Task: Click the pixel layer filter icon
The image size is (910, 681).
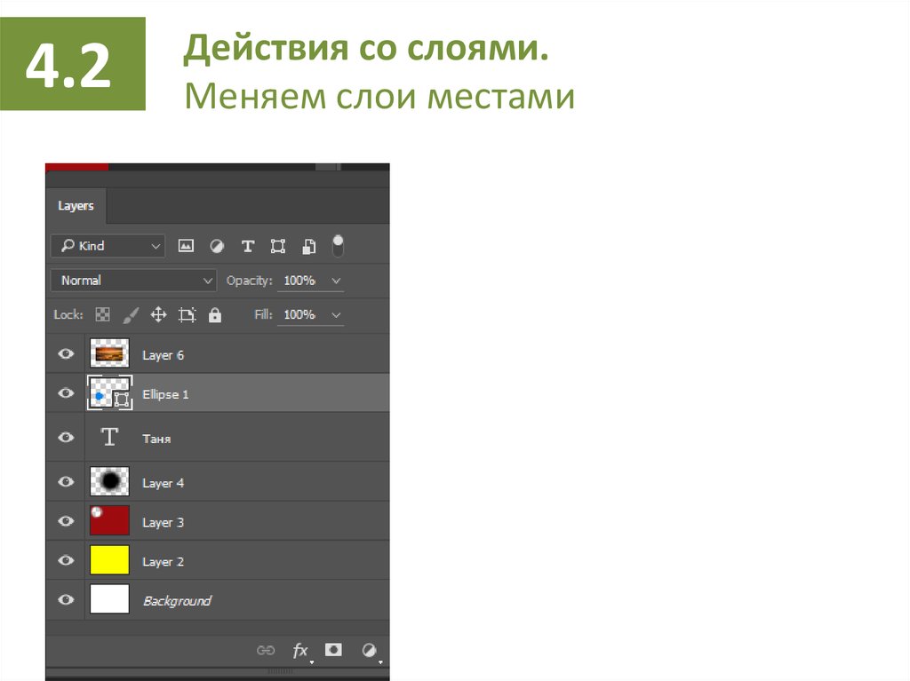Action: (x=186, y=246)
